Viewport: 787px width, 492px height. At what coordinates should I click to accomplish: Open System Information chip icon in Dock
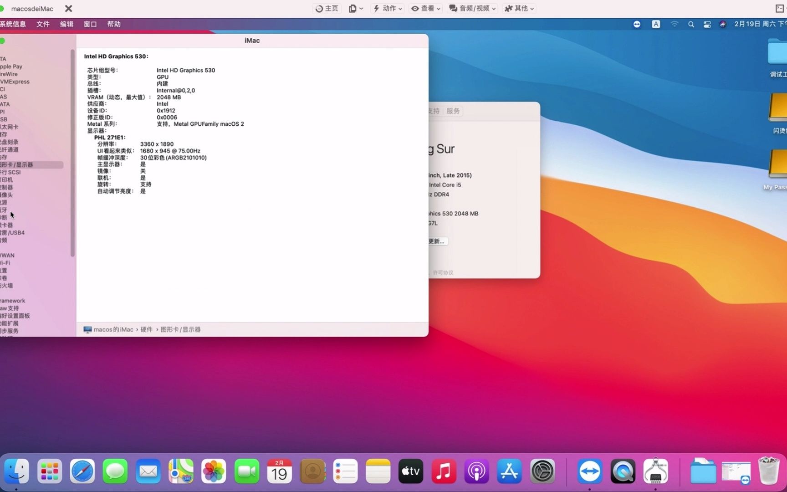pos(655,471)
